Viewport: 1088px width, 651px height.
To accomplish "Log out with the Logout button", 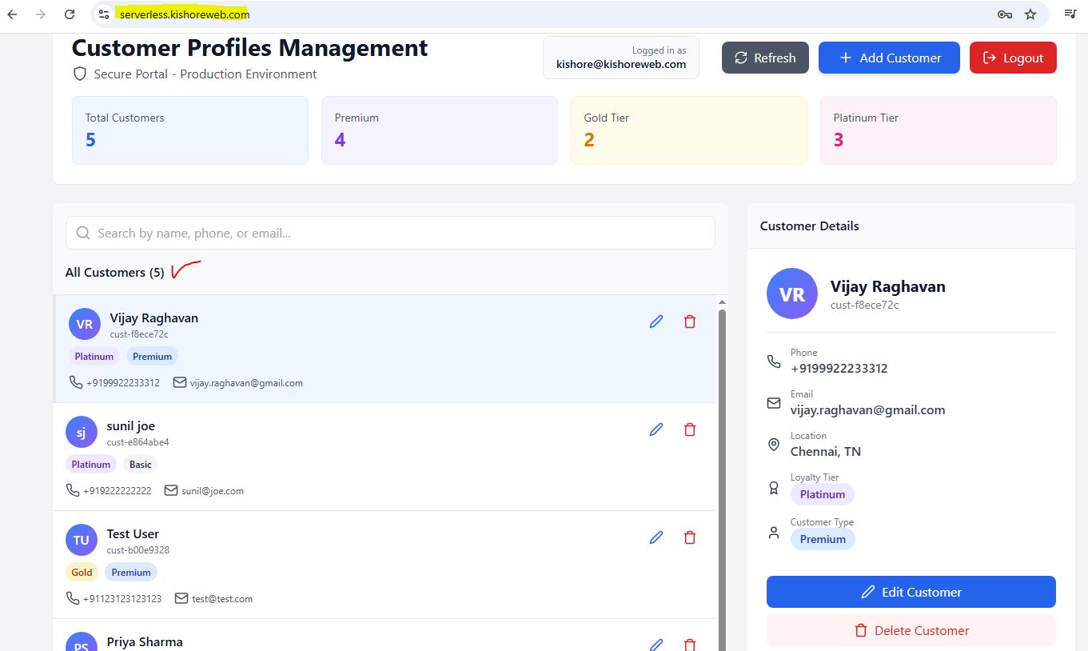I will [1013, 58].
